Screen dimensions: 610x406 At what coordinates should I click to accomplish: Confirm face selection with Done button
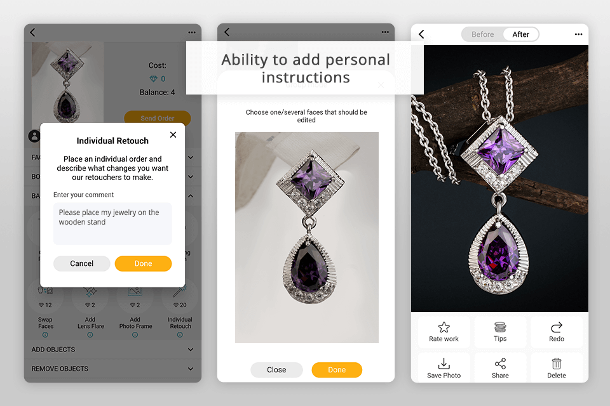337,370
